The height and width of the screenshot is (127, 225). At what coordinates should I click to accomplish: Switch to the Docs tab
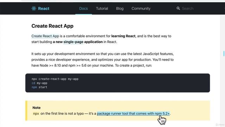coord(84,8)
